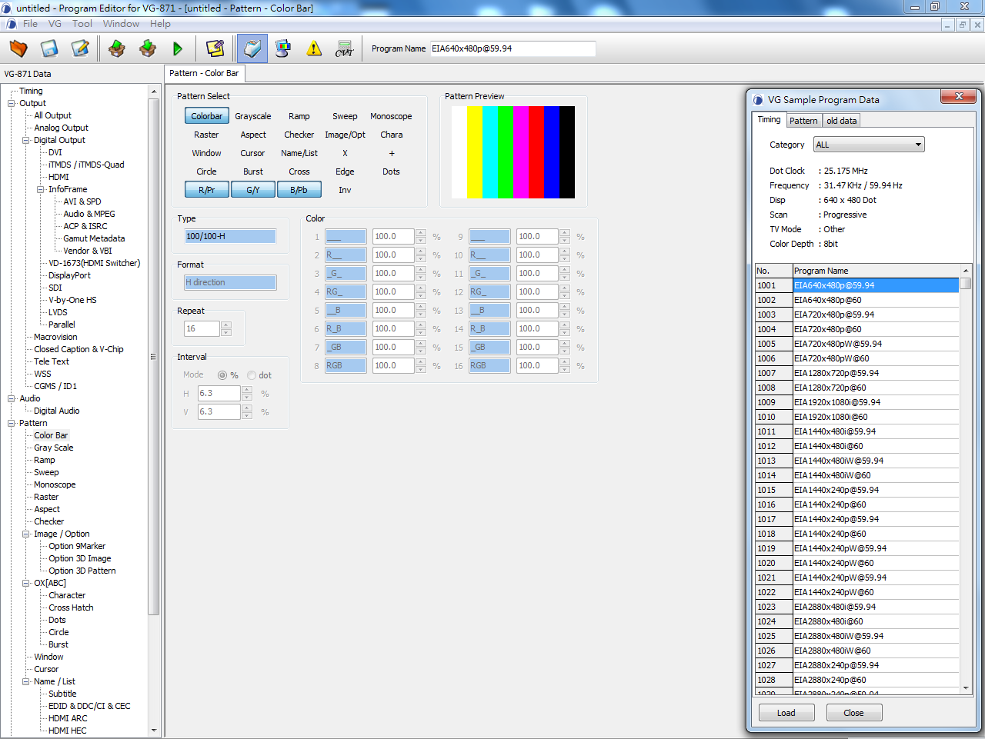
Task: Click the Close button in sample dialog
Action: [854, 713]
